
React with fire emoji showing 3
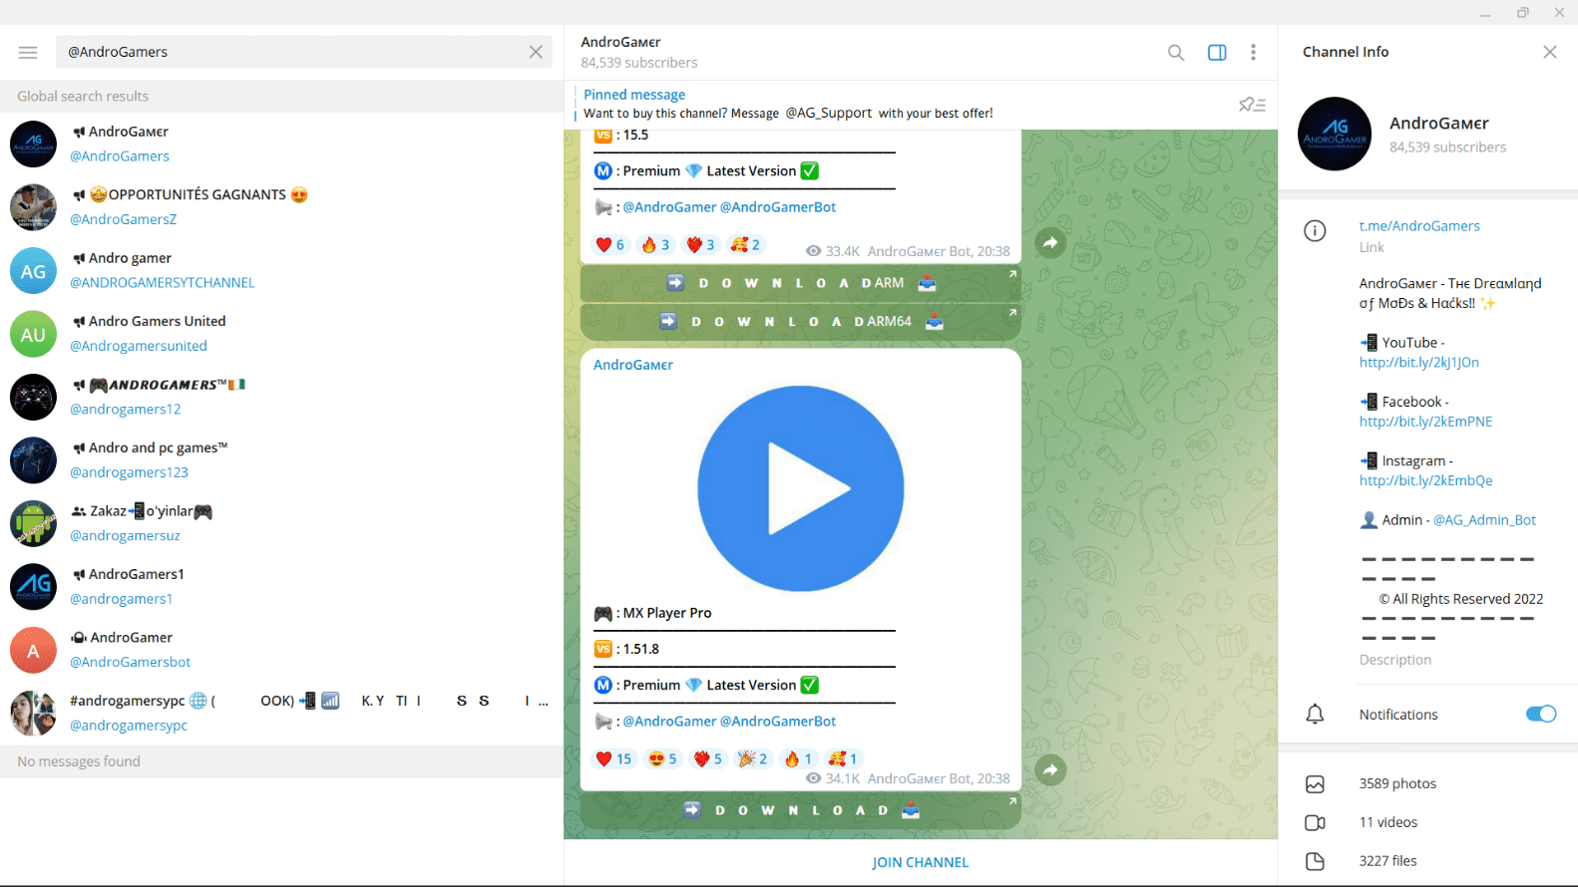point(655,245)
